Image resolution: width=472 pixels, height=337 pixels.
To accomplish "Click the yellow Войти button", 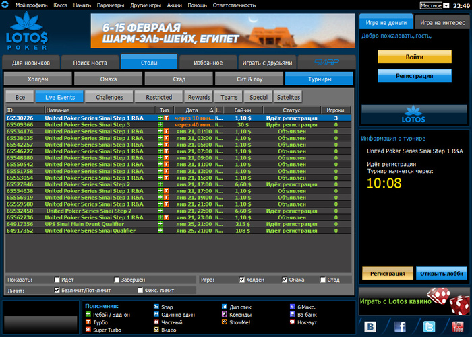I will point(415,57).
